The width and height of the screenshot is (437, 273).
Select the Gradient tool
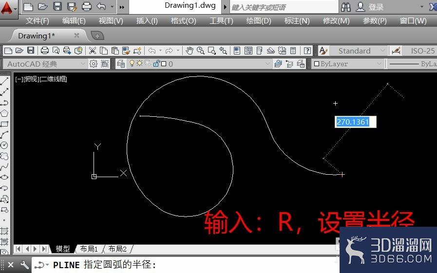[x=4, y=241]
